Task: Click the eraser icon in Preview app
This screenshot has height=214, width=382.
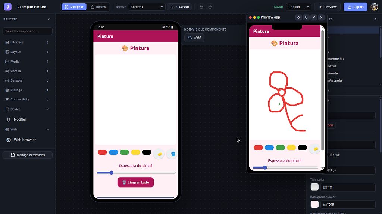Action: pyautogui.click(x=315, y=149)
